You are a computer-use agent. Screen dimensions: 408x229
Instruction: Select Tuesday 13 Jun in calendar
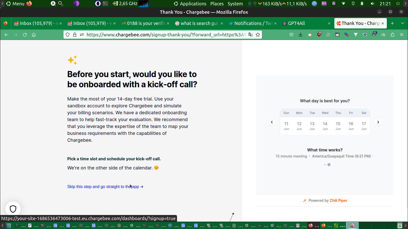(312, 126)
